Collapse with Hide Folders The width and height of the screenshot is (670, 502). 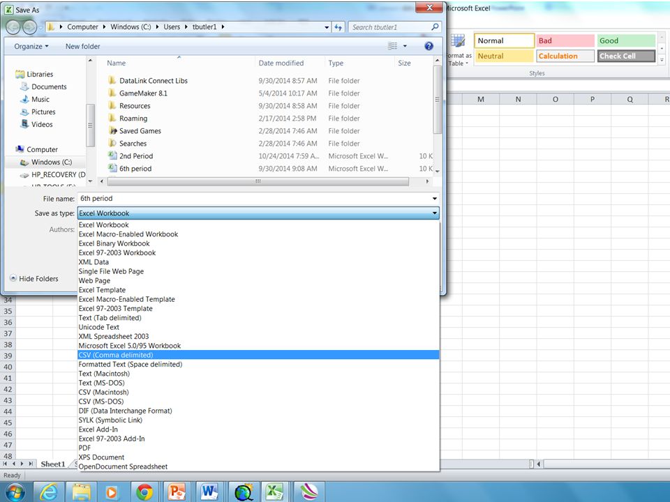[34, 279]
